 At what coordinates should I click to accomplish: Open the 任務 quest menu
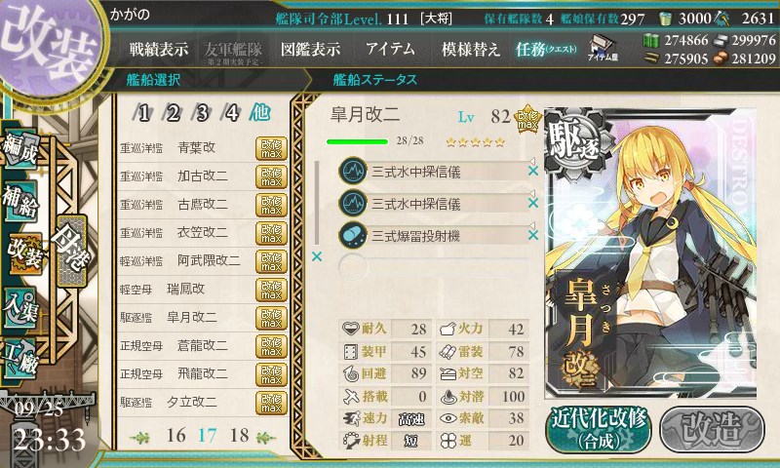coord(546,49)
